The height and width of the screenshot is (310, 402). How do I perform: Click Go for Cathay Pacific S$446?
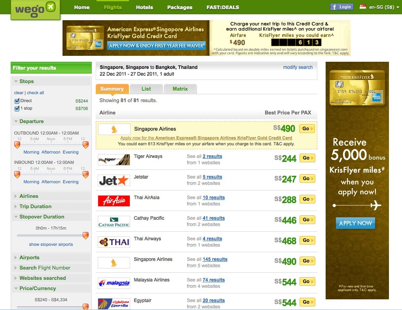click(x=307, y=220)
